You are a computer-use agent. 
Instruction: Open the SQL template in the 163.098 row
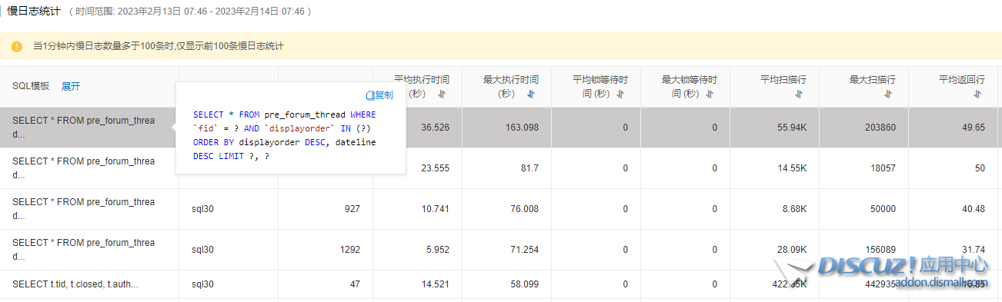click(x=84, y=128)
